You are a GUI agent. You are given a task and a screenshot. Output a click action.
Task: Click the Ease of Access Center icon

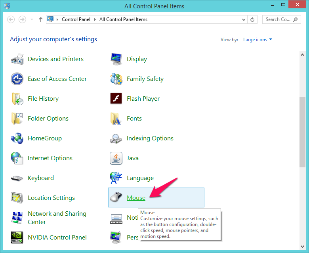point(17,79)
